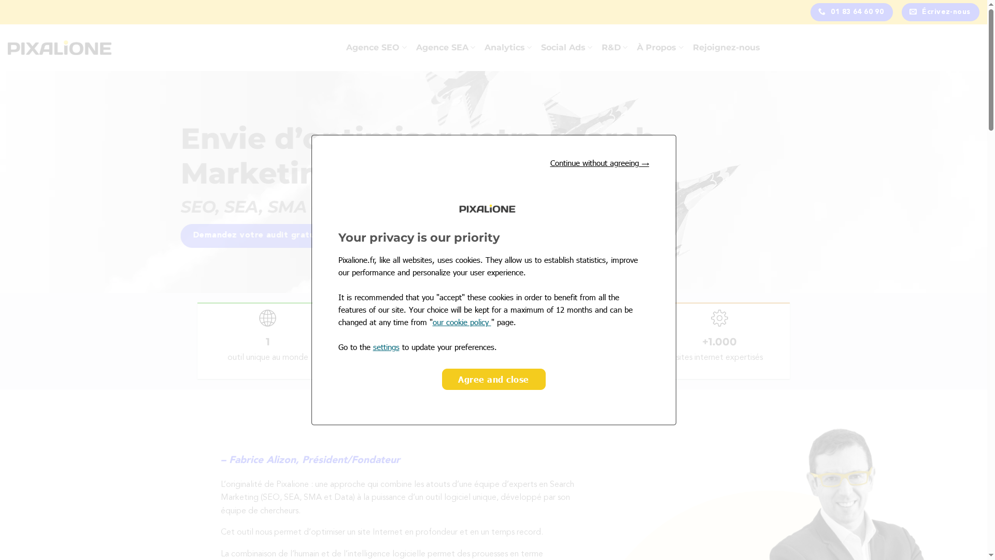This screenshot has height=560, width=995.
Task: Click the Pixalione logo inside the cookie dialog
Action: pos(487,209)
